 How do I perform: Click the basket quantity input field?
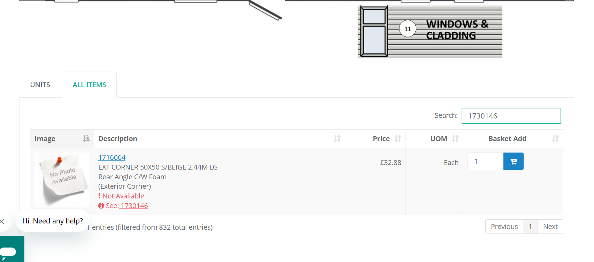pos(485,161)
